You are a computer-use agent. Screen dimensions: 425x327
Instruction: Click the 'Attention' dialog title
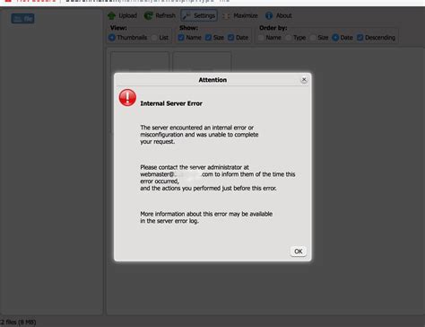[212, 80]
